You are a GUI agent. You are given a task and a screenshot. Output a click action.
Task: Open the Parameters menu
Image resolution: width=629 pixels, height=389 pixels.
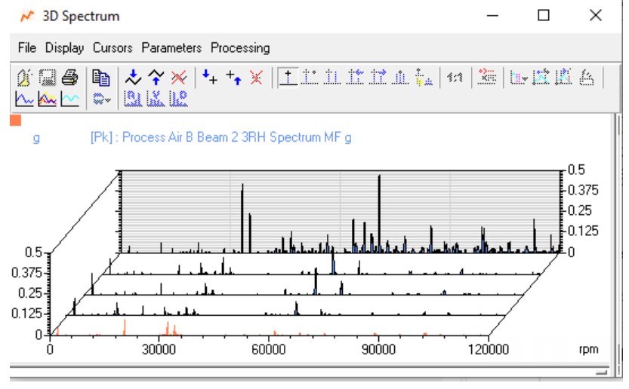coord(171,47)
